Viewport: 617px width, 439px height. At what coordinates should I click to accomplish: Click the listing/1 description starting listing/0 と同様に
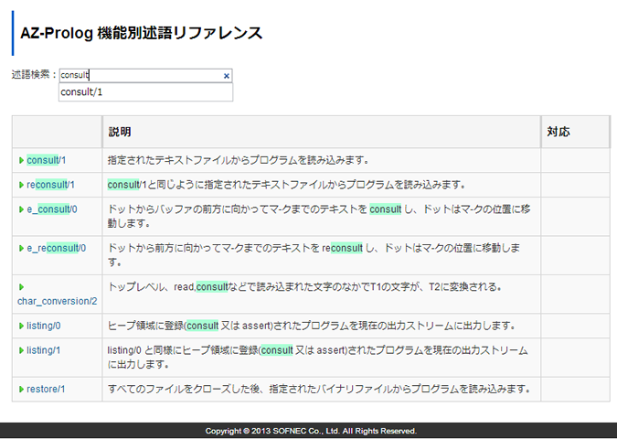tap(317, 358)
